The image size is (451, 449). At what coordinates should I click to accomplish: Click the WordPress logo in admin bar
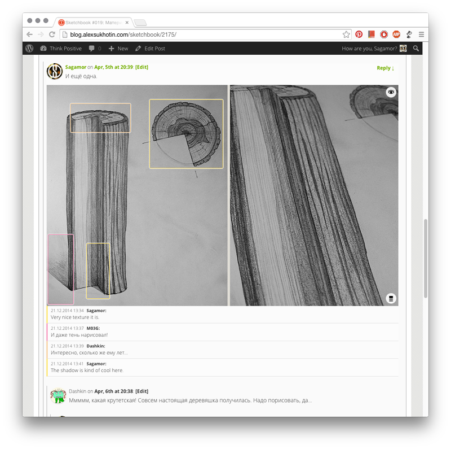pyautogui.click(x=29, y=49)
